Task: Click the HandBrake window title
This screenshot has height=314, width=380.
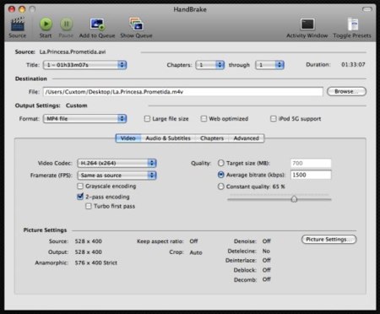Action: click(190, 9)
